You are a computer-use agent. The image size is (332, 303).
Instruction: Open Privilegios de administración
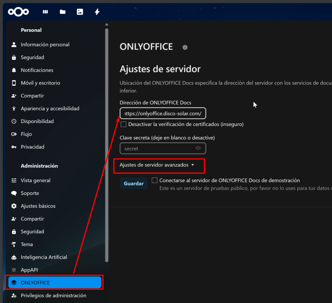(x=53, y=295)
